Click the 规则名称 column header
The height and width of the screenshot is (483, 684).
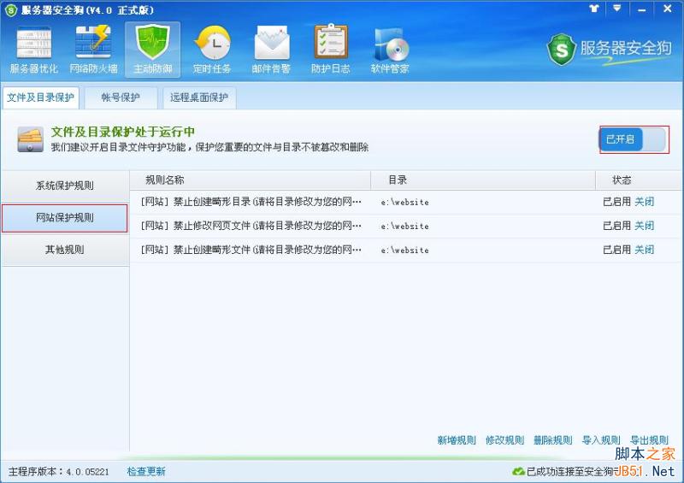click(165, 180)
